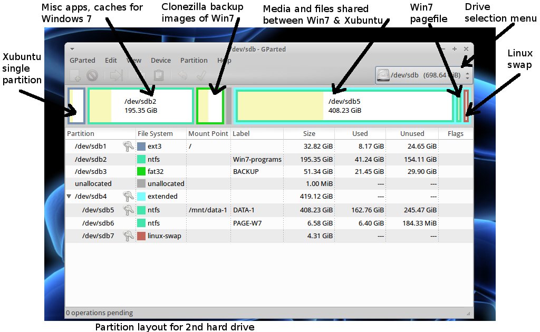The image size is (540, 332).
Task: Click the 32.82 GiB size cell
Action: tap(318, 146)
